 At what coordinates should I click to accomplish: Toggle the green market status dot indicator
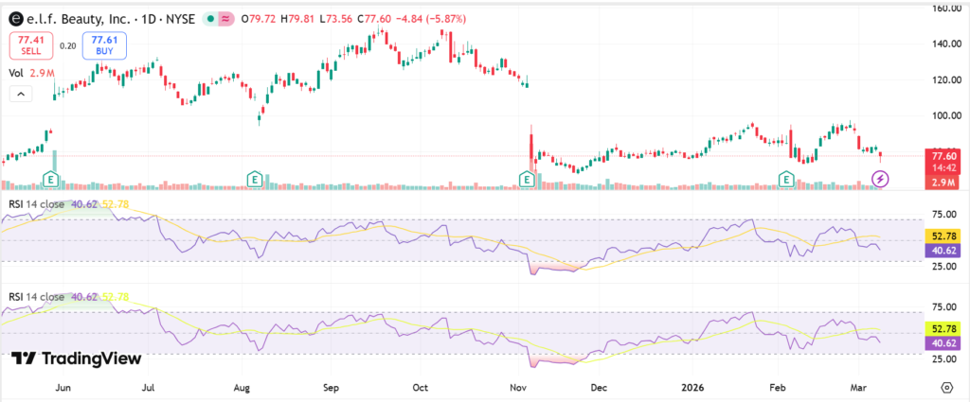pos(205,18)
